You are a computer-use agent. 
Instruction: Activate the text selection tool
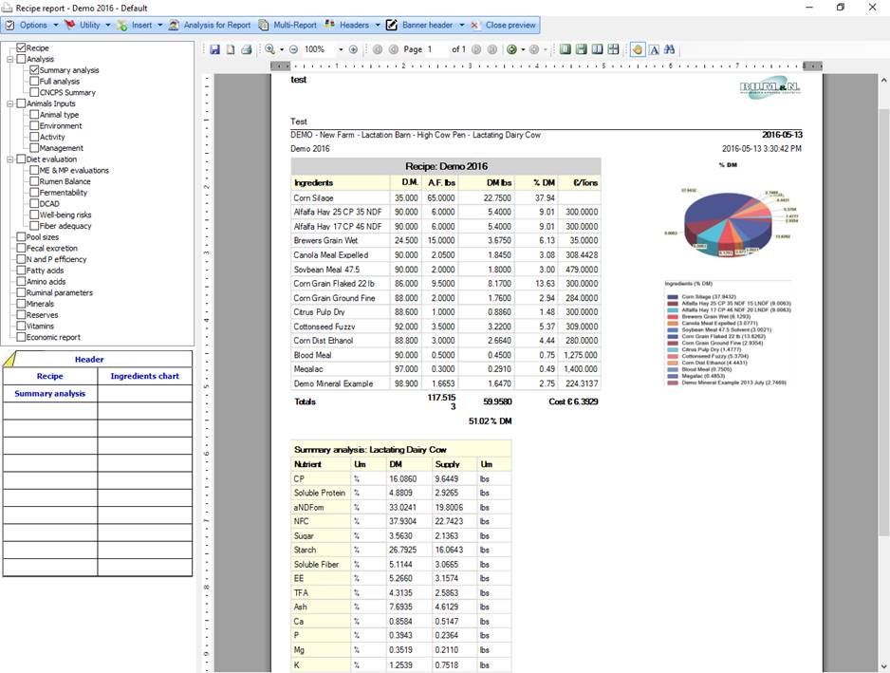pos(654,49)
